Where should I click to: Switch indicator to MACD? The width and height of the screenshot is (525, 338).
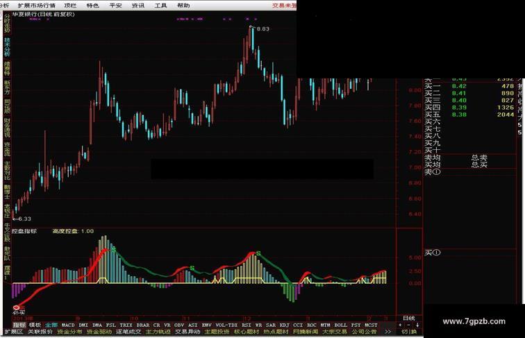(68, 325)
